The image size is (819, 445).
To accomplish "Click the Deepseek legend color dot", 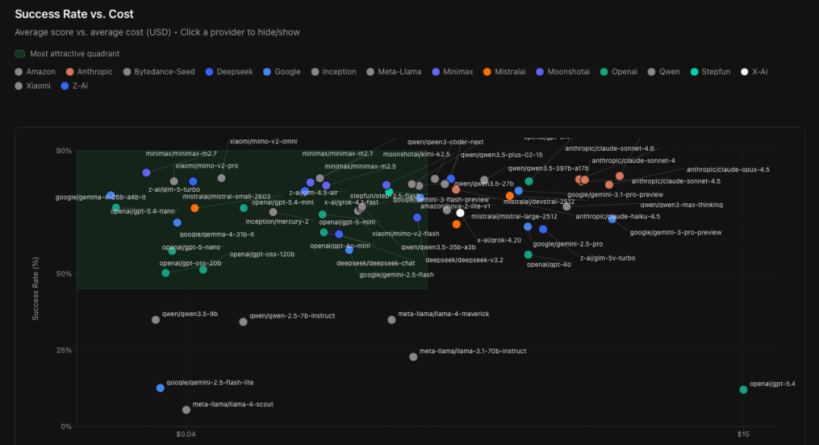I will (209, 71).
